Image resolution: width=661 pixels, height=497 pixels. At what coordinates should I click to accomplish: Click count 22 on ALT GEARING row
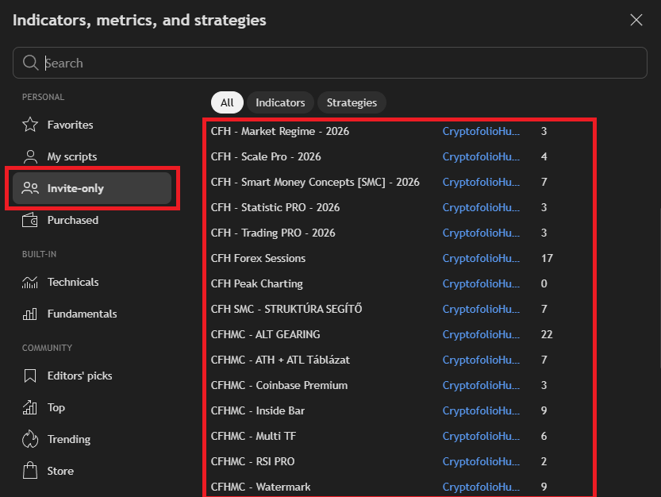[547, 334]
